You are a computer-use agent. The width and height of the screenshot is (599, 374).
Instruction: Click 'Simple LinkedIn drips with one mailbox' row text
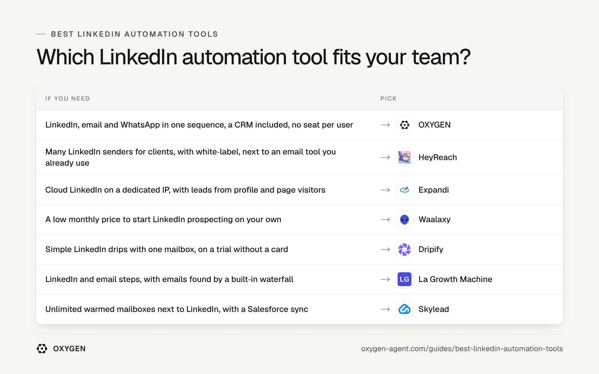coord(167,249)
